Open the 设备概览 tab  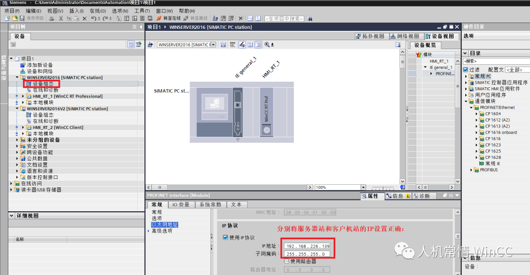coord(425,45)
